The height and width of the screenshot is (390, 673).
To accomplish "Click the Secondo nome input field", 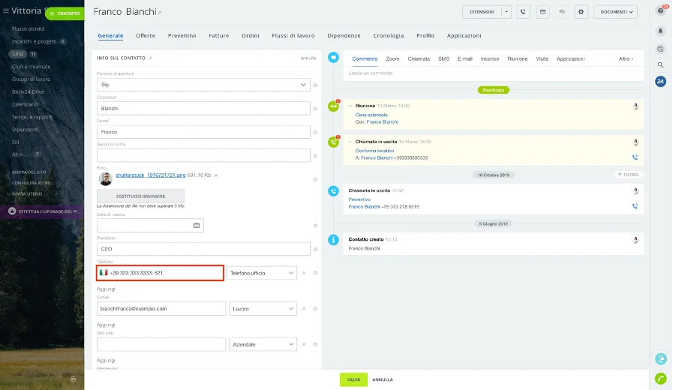I will [203, 155].
